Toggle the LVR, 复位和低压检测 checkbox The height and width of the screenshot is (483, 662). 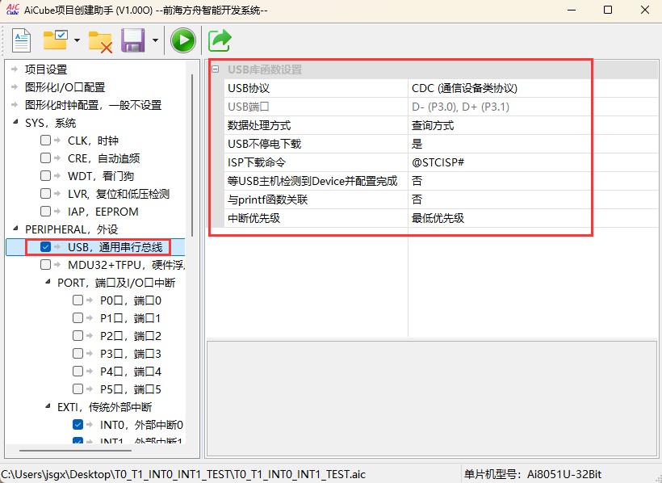pyautogui.click(x=45, y=193)
